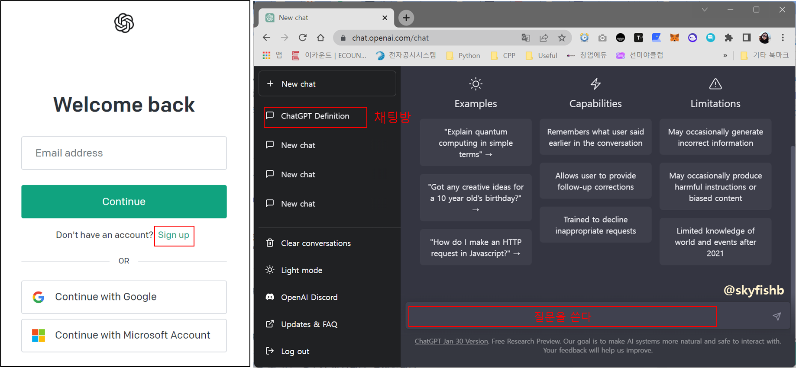The width and height of the screenshot is (796, 368).
Task: Click the T extension icon in toolbar
Action: (638, 38)
